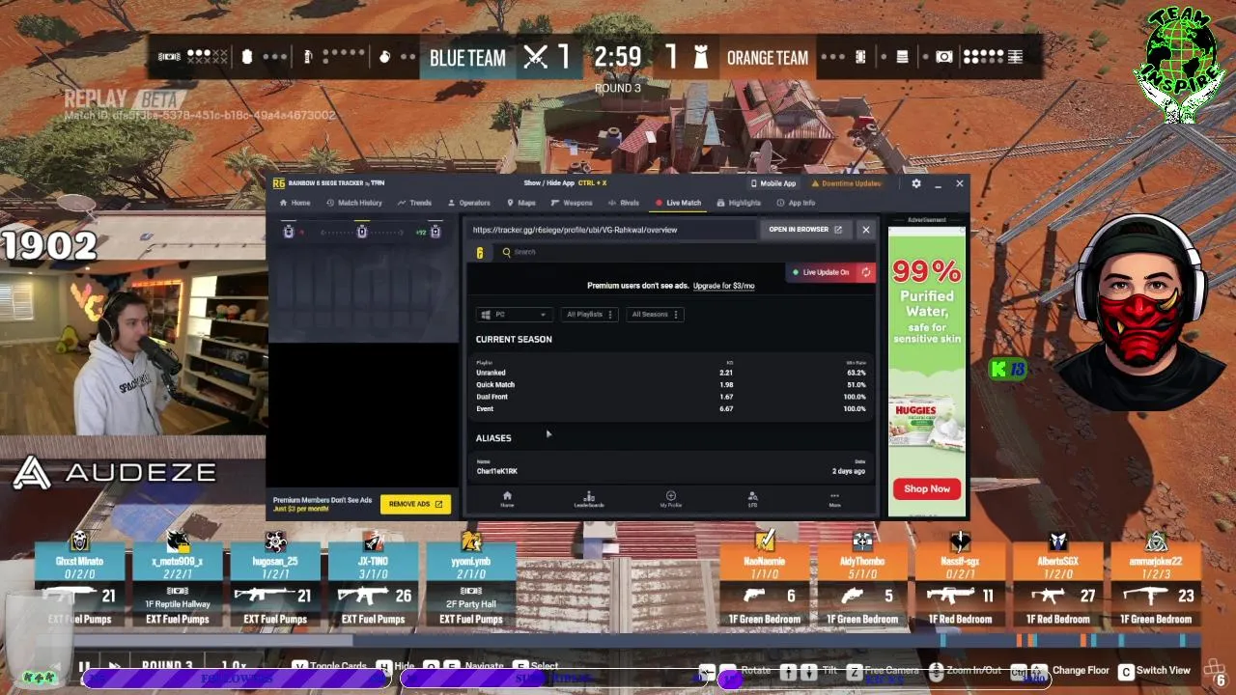Open the PC platform dropdown
This screenshot has width=1236, height=695.
pyautogui.click(x=514, y=315)
